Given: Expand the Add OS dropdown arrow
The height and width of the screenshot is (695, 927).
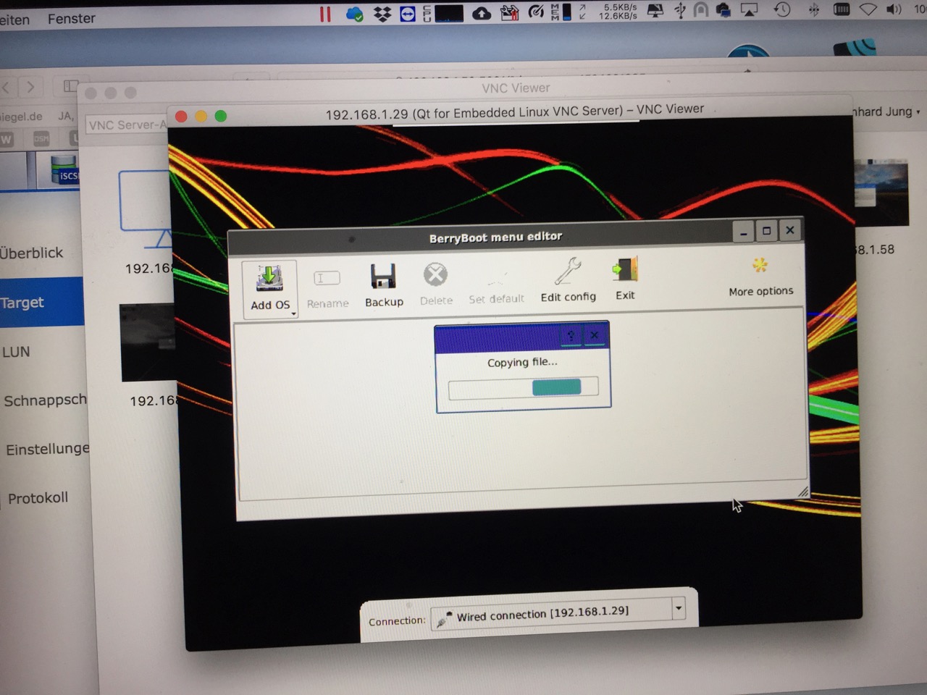Looking at the screenshot, I should (293, 313).
